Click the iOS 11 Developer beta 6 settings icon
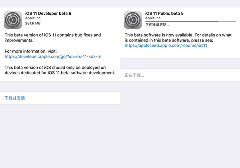The height and width of the screenshot is (168, 240). click(x=13, y=20)
